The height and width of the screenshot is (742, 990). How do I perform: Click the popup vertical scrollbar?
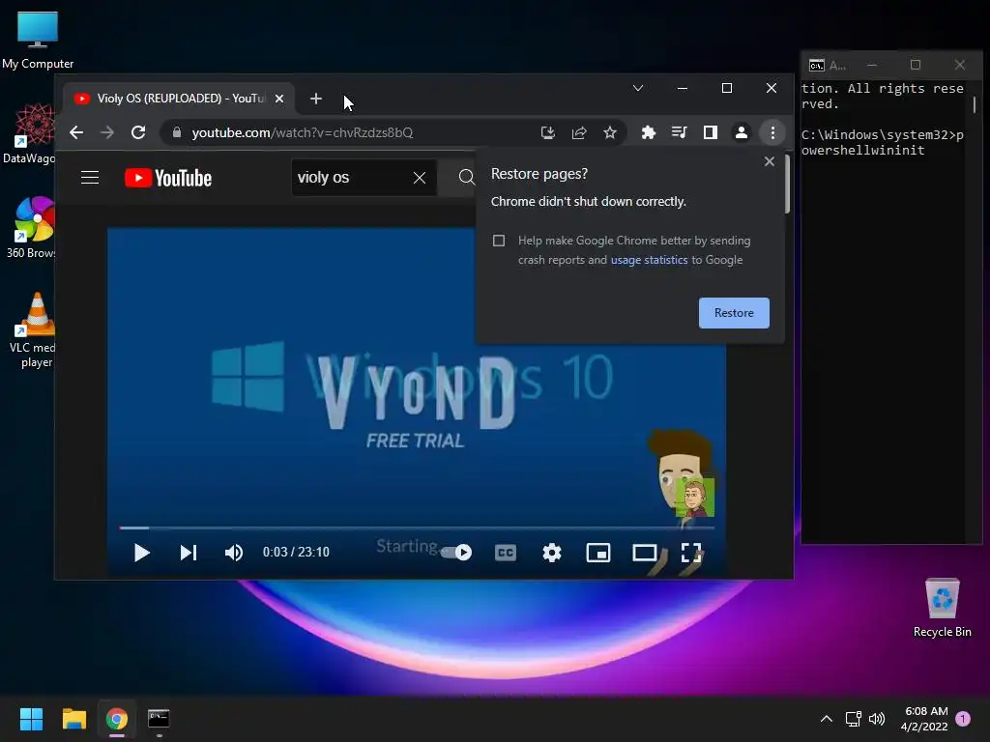[x=787, y=185]
